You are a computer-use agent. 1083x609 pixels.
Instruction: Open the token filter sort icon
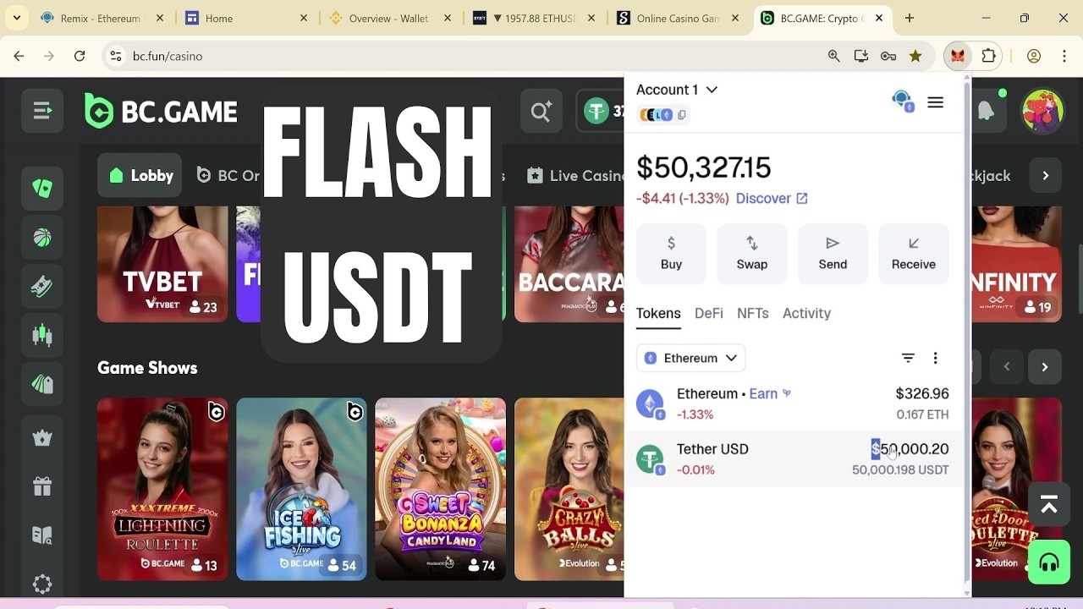908,358
